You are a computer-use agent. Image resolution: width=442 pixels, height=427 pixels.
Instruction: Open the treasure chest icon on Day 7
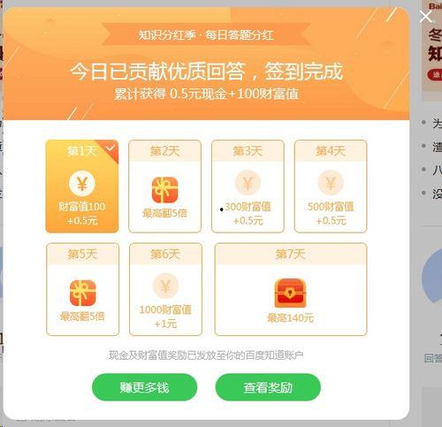tap(290, 293)
